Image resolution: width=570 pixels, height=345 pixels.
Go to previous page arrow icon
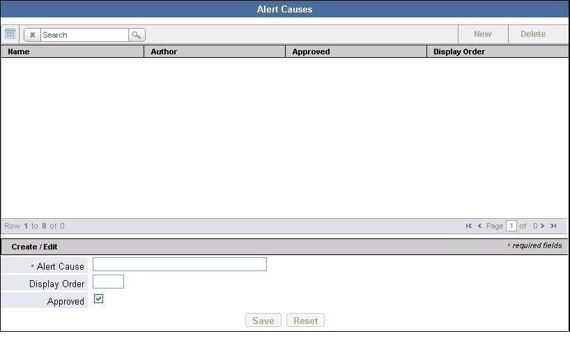pos(480,226)
